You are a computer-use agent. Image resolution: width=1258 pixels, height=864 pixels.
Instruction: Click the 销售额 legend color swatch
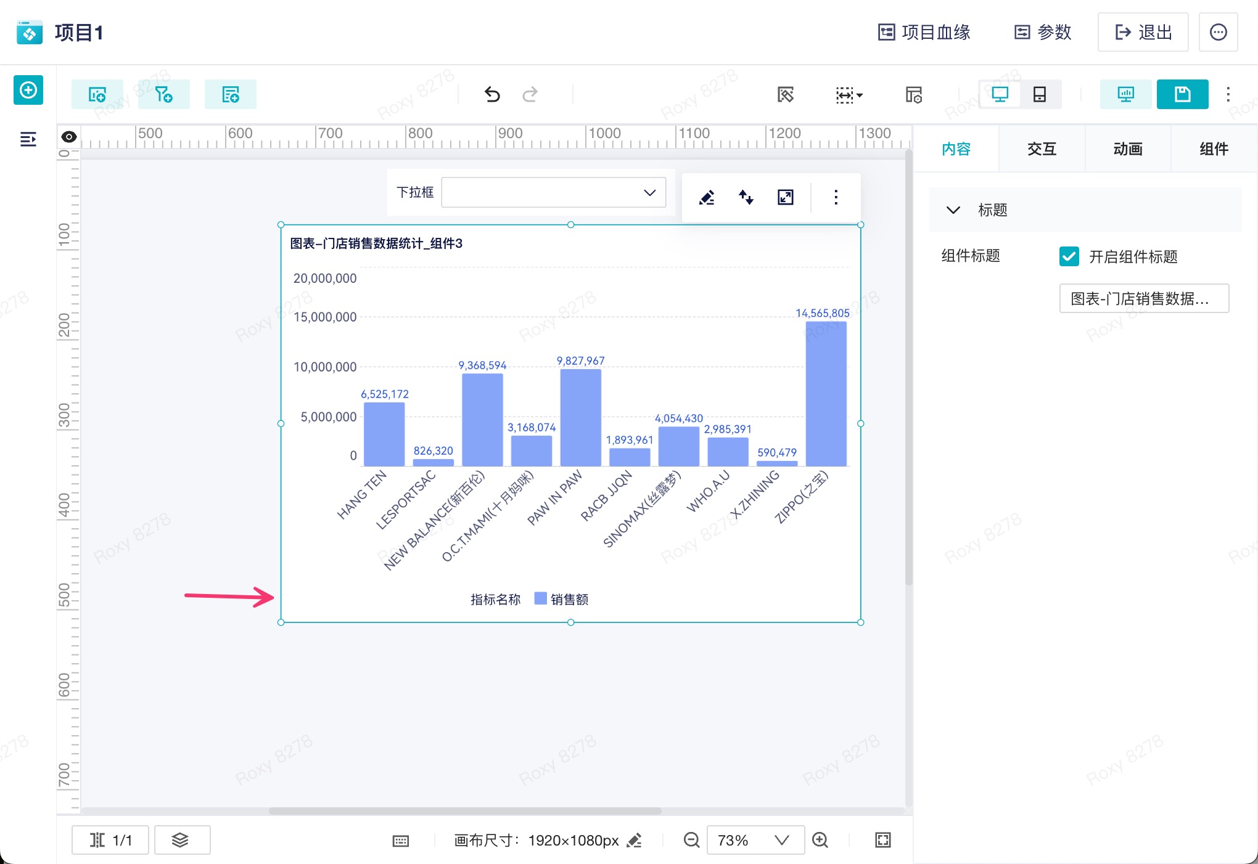pyautogui.click(x=541, y=598)
